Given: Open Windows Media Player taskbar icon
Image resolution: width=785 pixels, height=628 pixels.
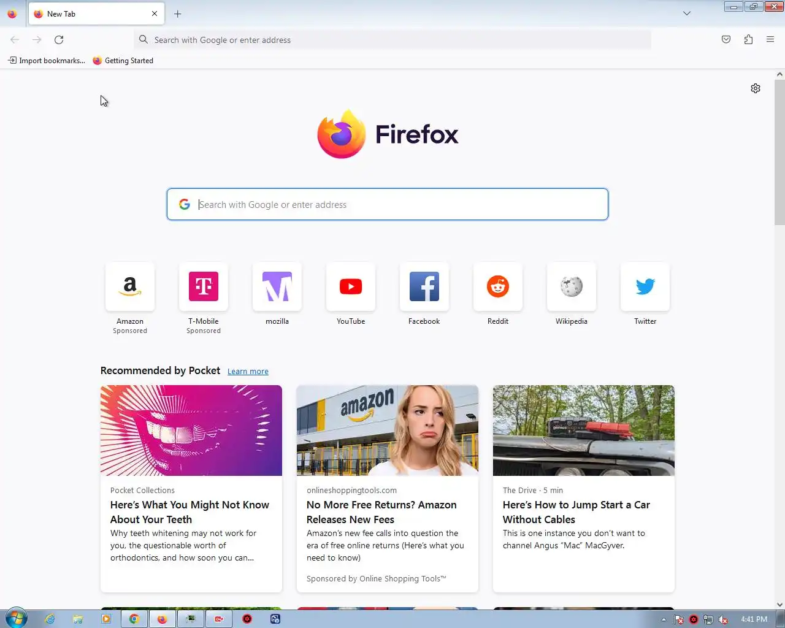Looking at the screenshot, I should coord(106,619).
